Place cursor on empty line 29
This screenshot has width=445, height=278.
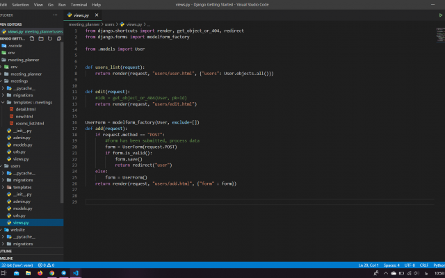pos(259,202)
